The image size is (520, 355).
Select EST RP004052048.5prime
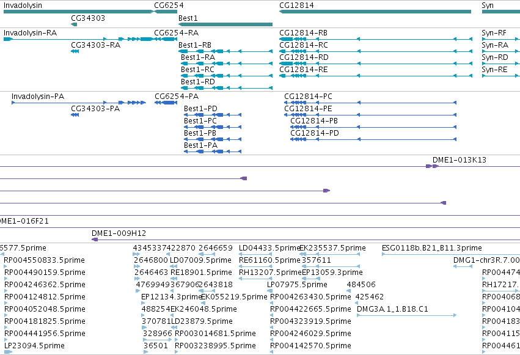(x=5, y=315)
